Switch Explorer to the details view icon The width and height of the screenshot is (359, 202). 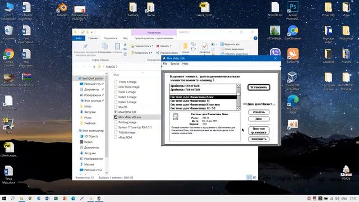pos(249,177)
